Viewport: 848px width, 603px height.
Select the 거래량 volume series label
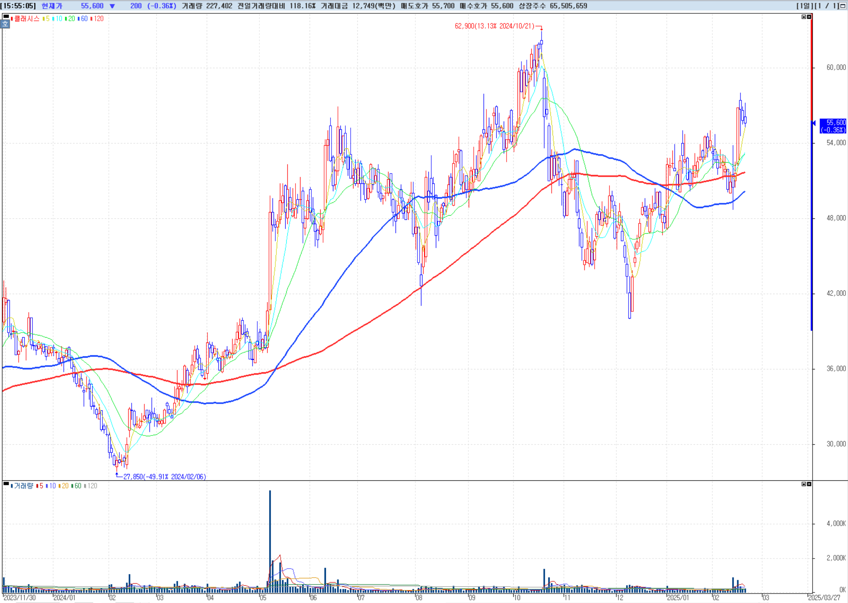click(23, 486)
